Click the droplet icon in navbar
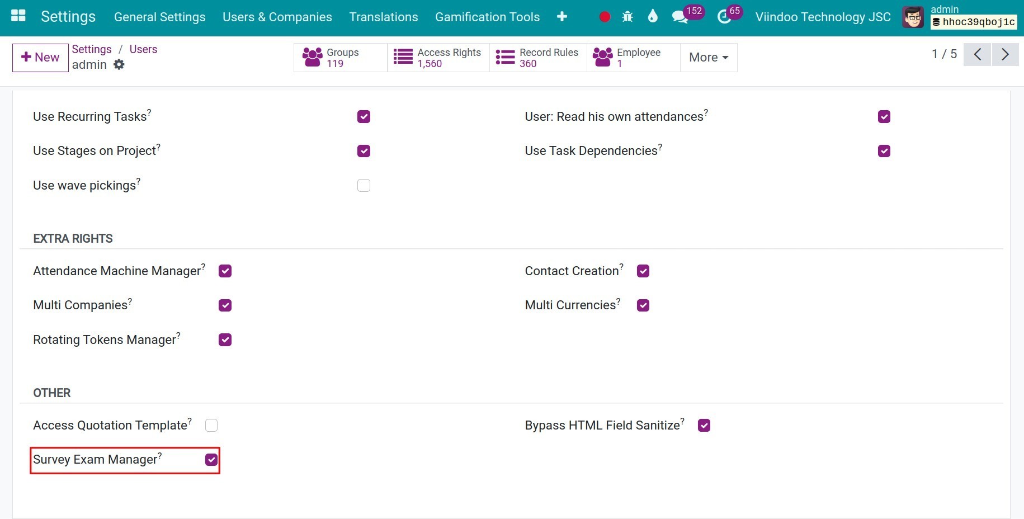1024x519 pixels. 653,16
